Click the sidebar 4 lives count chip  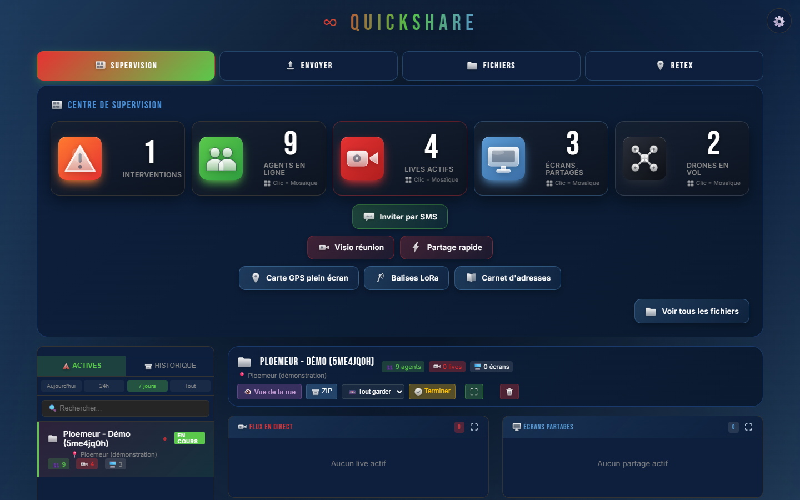pos(87,464)
